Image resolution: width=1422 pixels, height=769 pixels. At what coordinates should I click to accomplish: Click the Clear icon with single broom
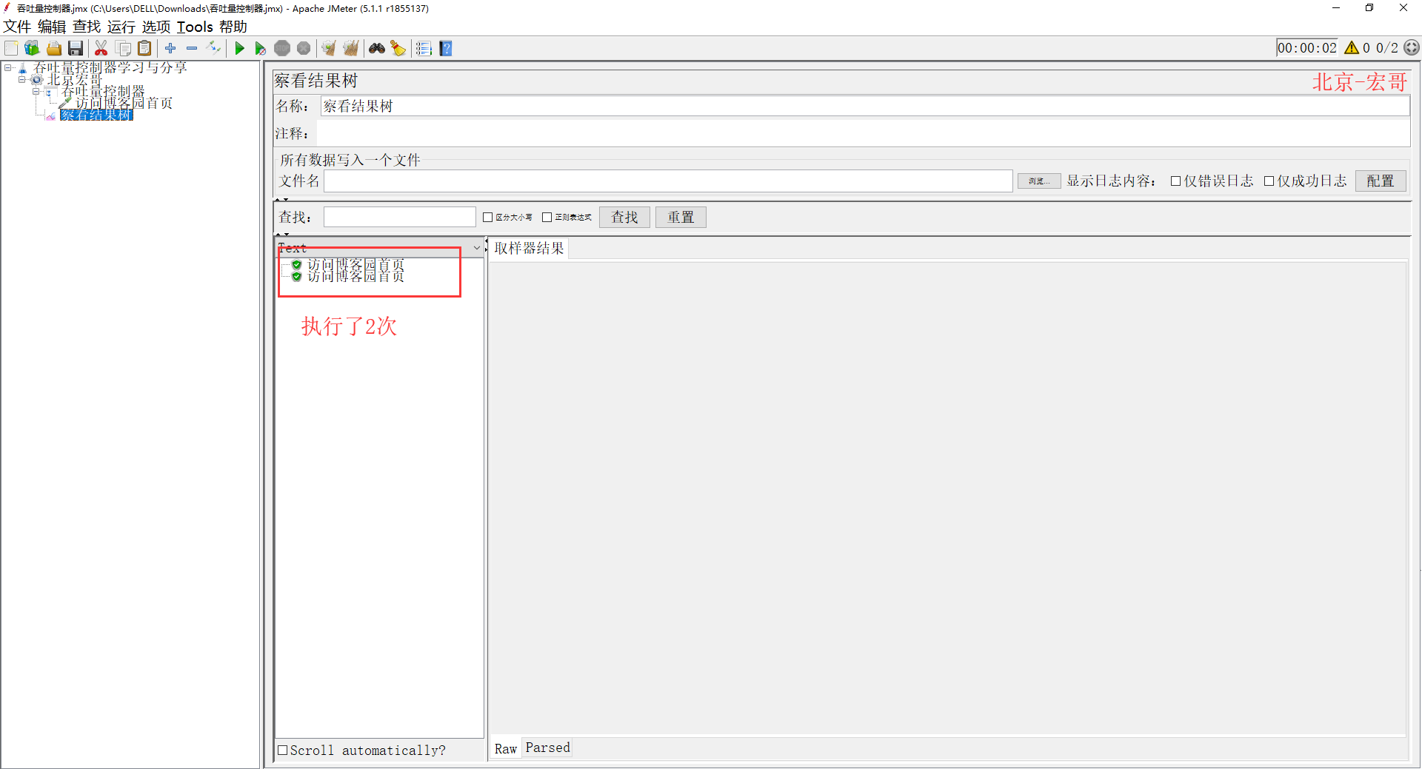pos(329,48)
